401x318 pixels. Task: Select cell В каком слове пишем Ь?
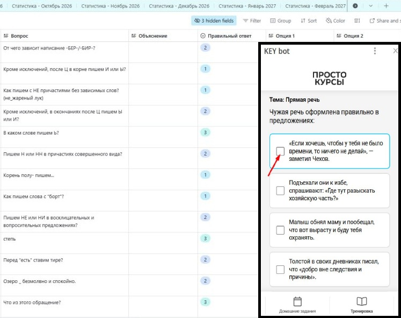point(64,137)
